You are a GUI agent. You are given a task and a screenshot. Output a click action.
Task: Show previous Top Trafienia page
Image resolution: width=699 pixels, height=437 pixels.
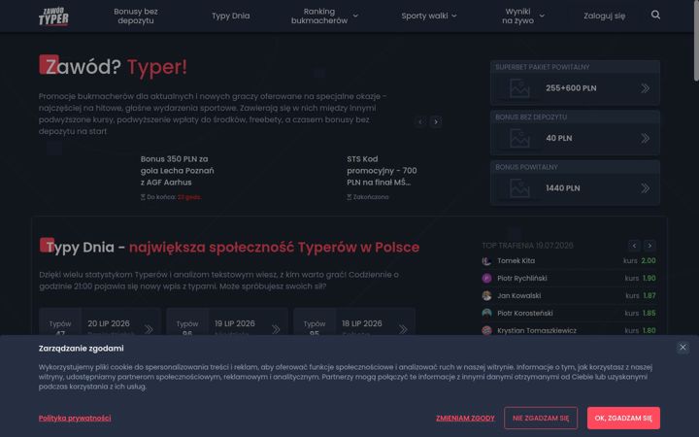634,246
